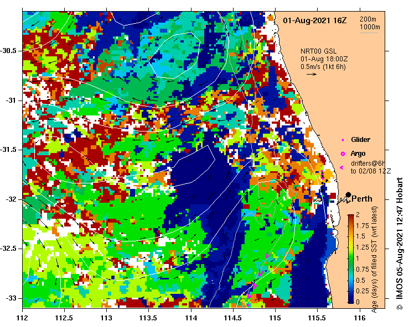The height and width of the screenshot is (327, 409).
Task: Click the magenta Argo circle legend symbol
Action: pyautogui.click(x=343, y=154)
